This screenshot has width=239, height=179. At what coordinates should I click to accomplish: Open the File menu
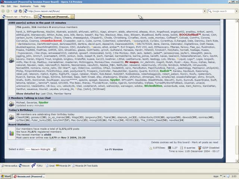click(3, 6)
